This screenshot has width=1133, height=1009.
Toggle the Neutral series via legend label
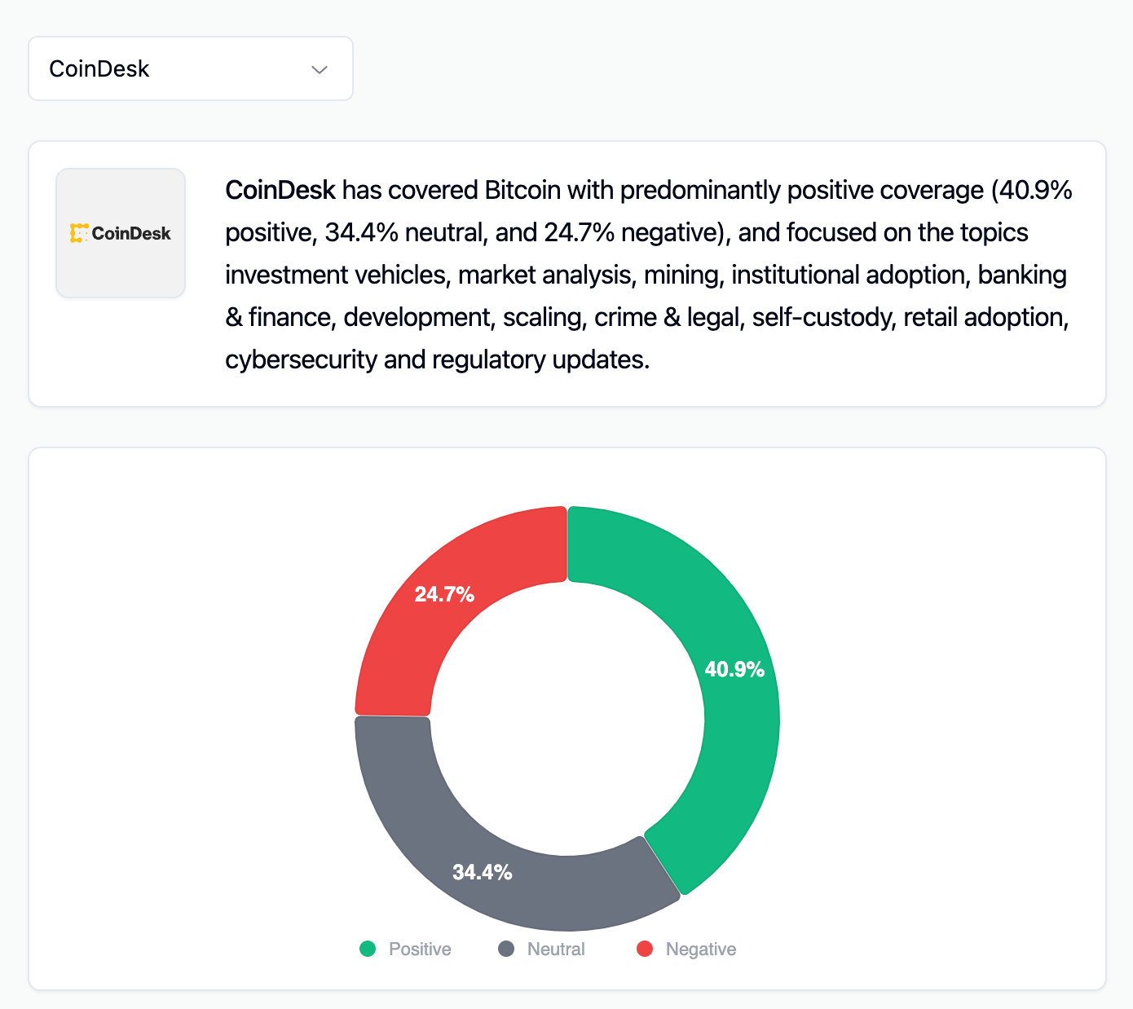click(x=556, y=949)
